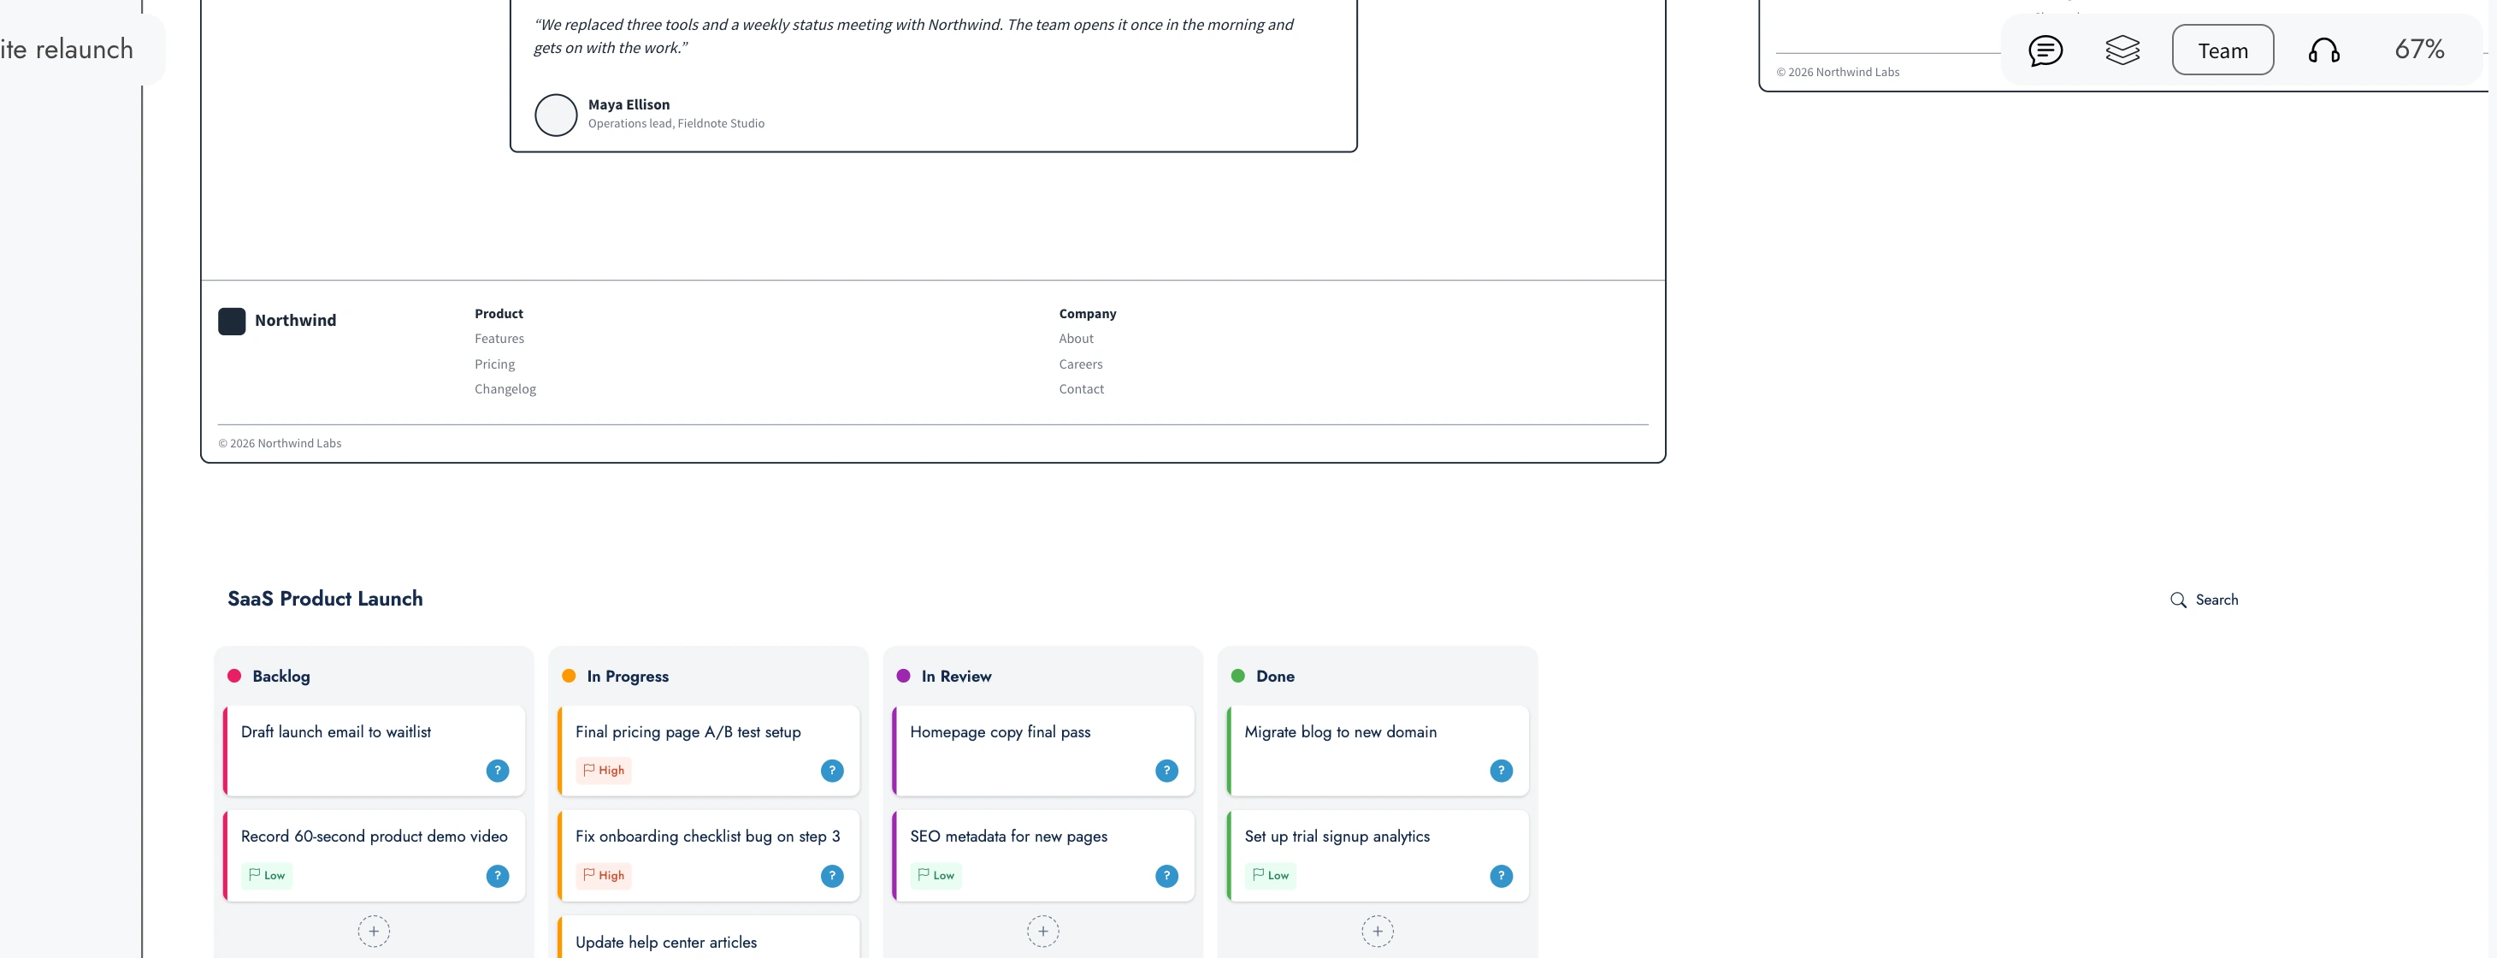Click assignee icon on Set up trial signup analytics card
The image size is (2497, 958).
pyautogui.click(x=1501, y=876)
